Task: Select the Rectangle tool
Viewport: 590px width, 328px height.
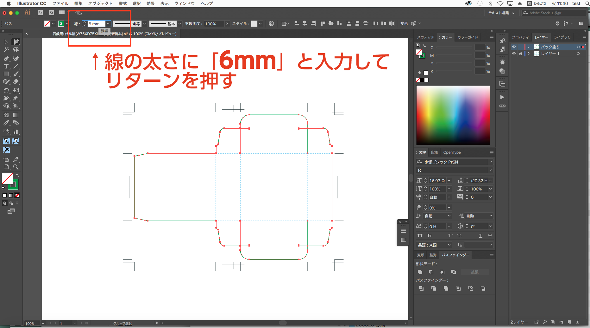Action: click(x=6, y=74)
